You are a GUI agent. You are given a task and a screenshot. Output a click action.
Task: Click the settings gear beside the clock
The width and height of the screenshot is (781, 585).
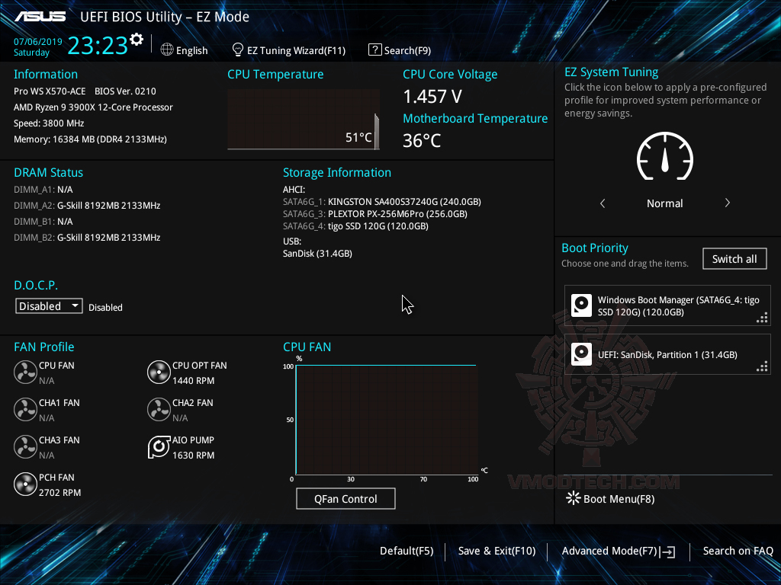[x=137, y=37]
